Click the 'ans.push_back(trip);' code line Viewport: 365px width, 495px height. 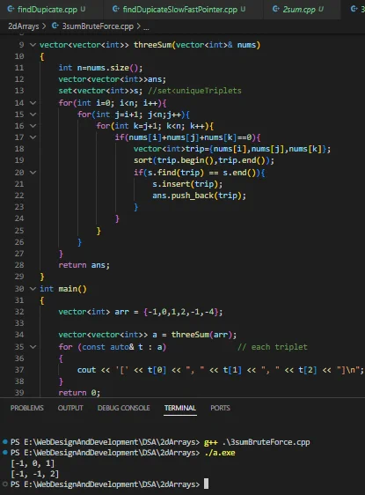coord(199,196)
